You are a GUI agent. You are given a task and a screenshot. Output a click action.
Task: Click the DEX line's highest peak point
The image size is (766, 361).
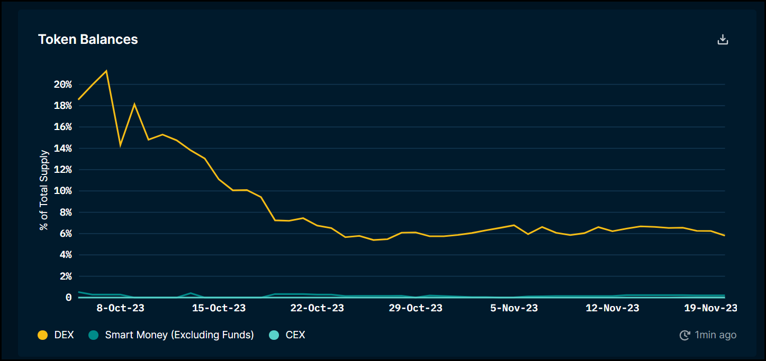click(106, 71)
